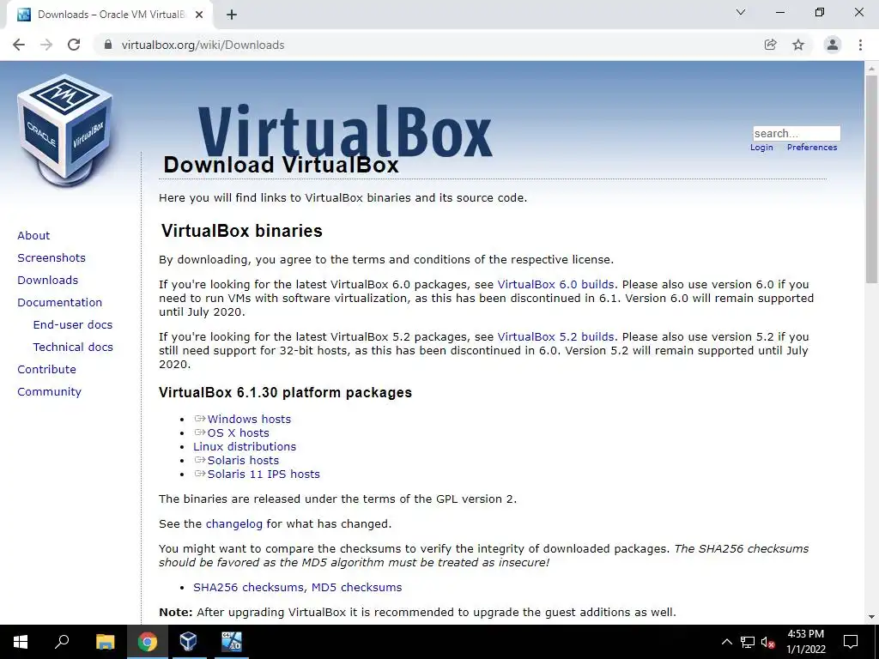Open About in sidebar
The width and height of the screenshot is (879, 659).
[33, 235]
